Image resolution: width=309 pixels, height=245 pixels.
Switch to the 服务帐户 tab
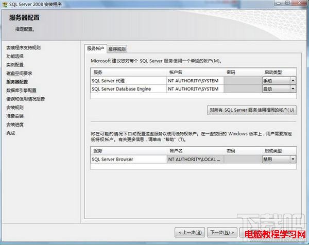(x=96, y=48)
